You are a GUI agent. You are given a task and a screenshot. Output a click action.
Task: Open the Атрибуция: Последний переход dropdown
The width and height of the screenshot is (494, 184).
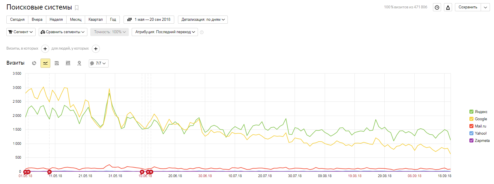click(x=165, y=32)
